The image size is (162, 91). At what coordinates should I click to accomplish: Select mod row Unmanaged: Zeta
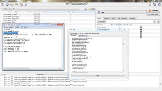tap(48, 22)
